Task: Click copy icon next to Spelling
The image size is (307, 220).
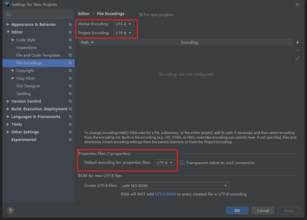Action: [70, 94]
